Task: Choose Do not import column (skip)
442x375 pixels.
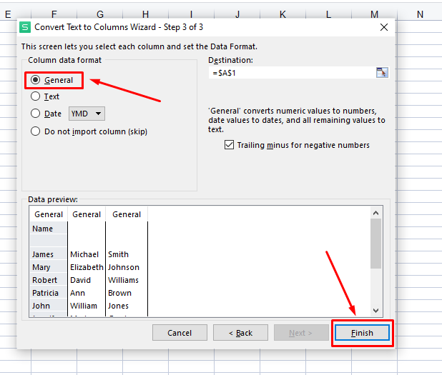Action: (x=35, y=131)
